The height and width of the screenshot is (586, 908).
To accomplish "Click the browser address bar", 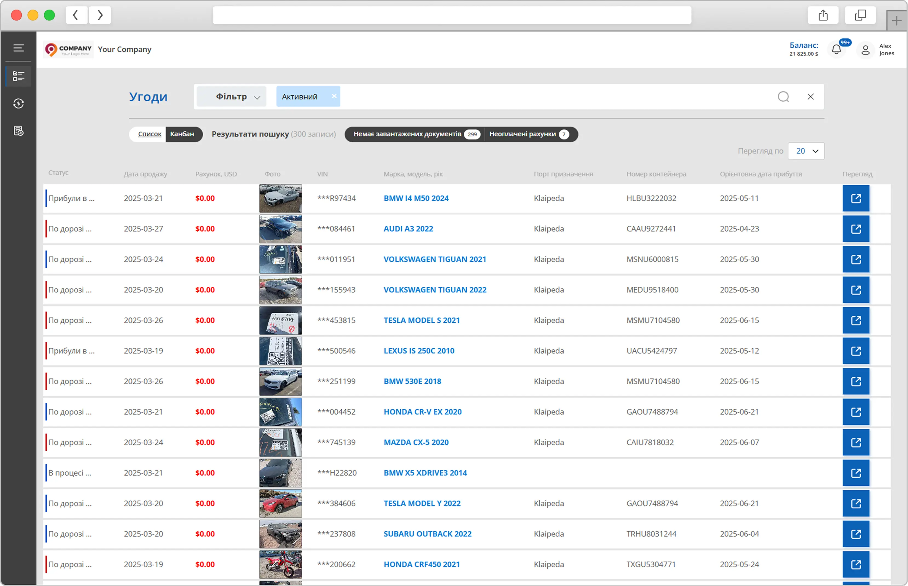I will pyautogui.click(x=452, y=15).
